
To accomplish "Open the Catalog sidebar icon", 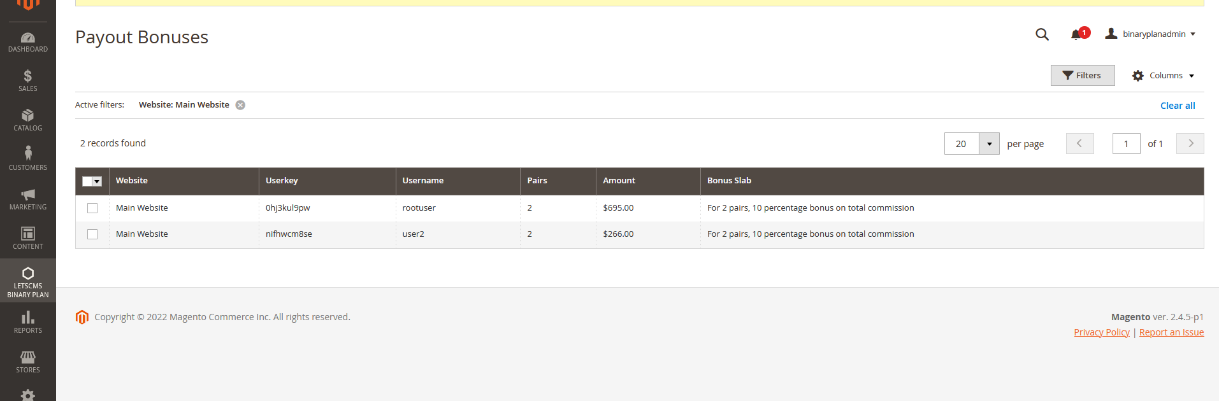I will (x=28, y=120).
